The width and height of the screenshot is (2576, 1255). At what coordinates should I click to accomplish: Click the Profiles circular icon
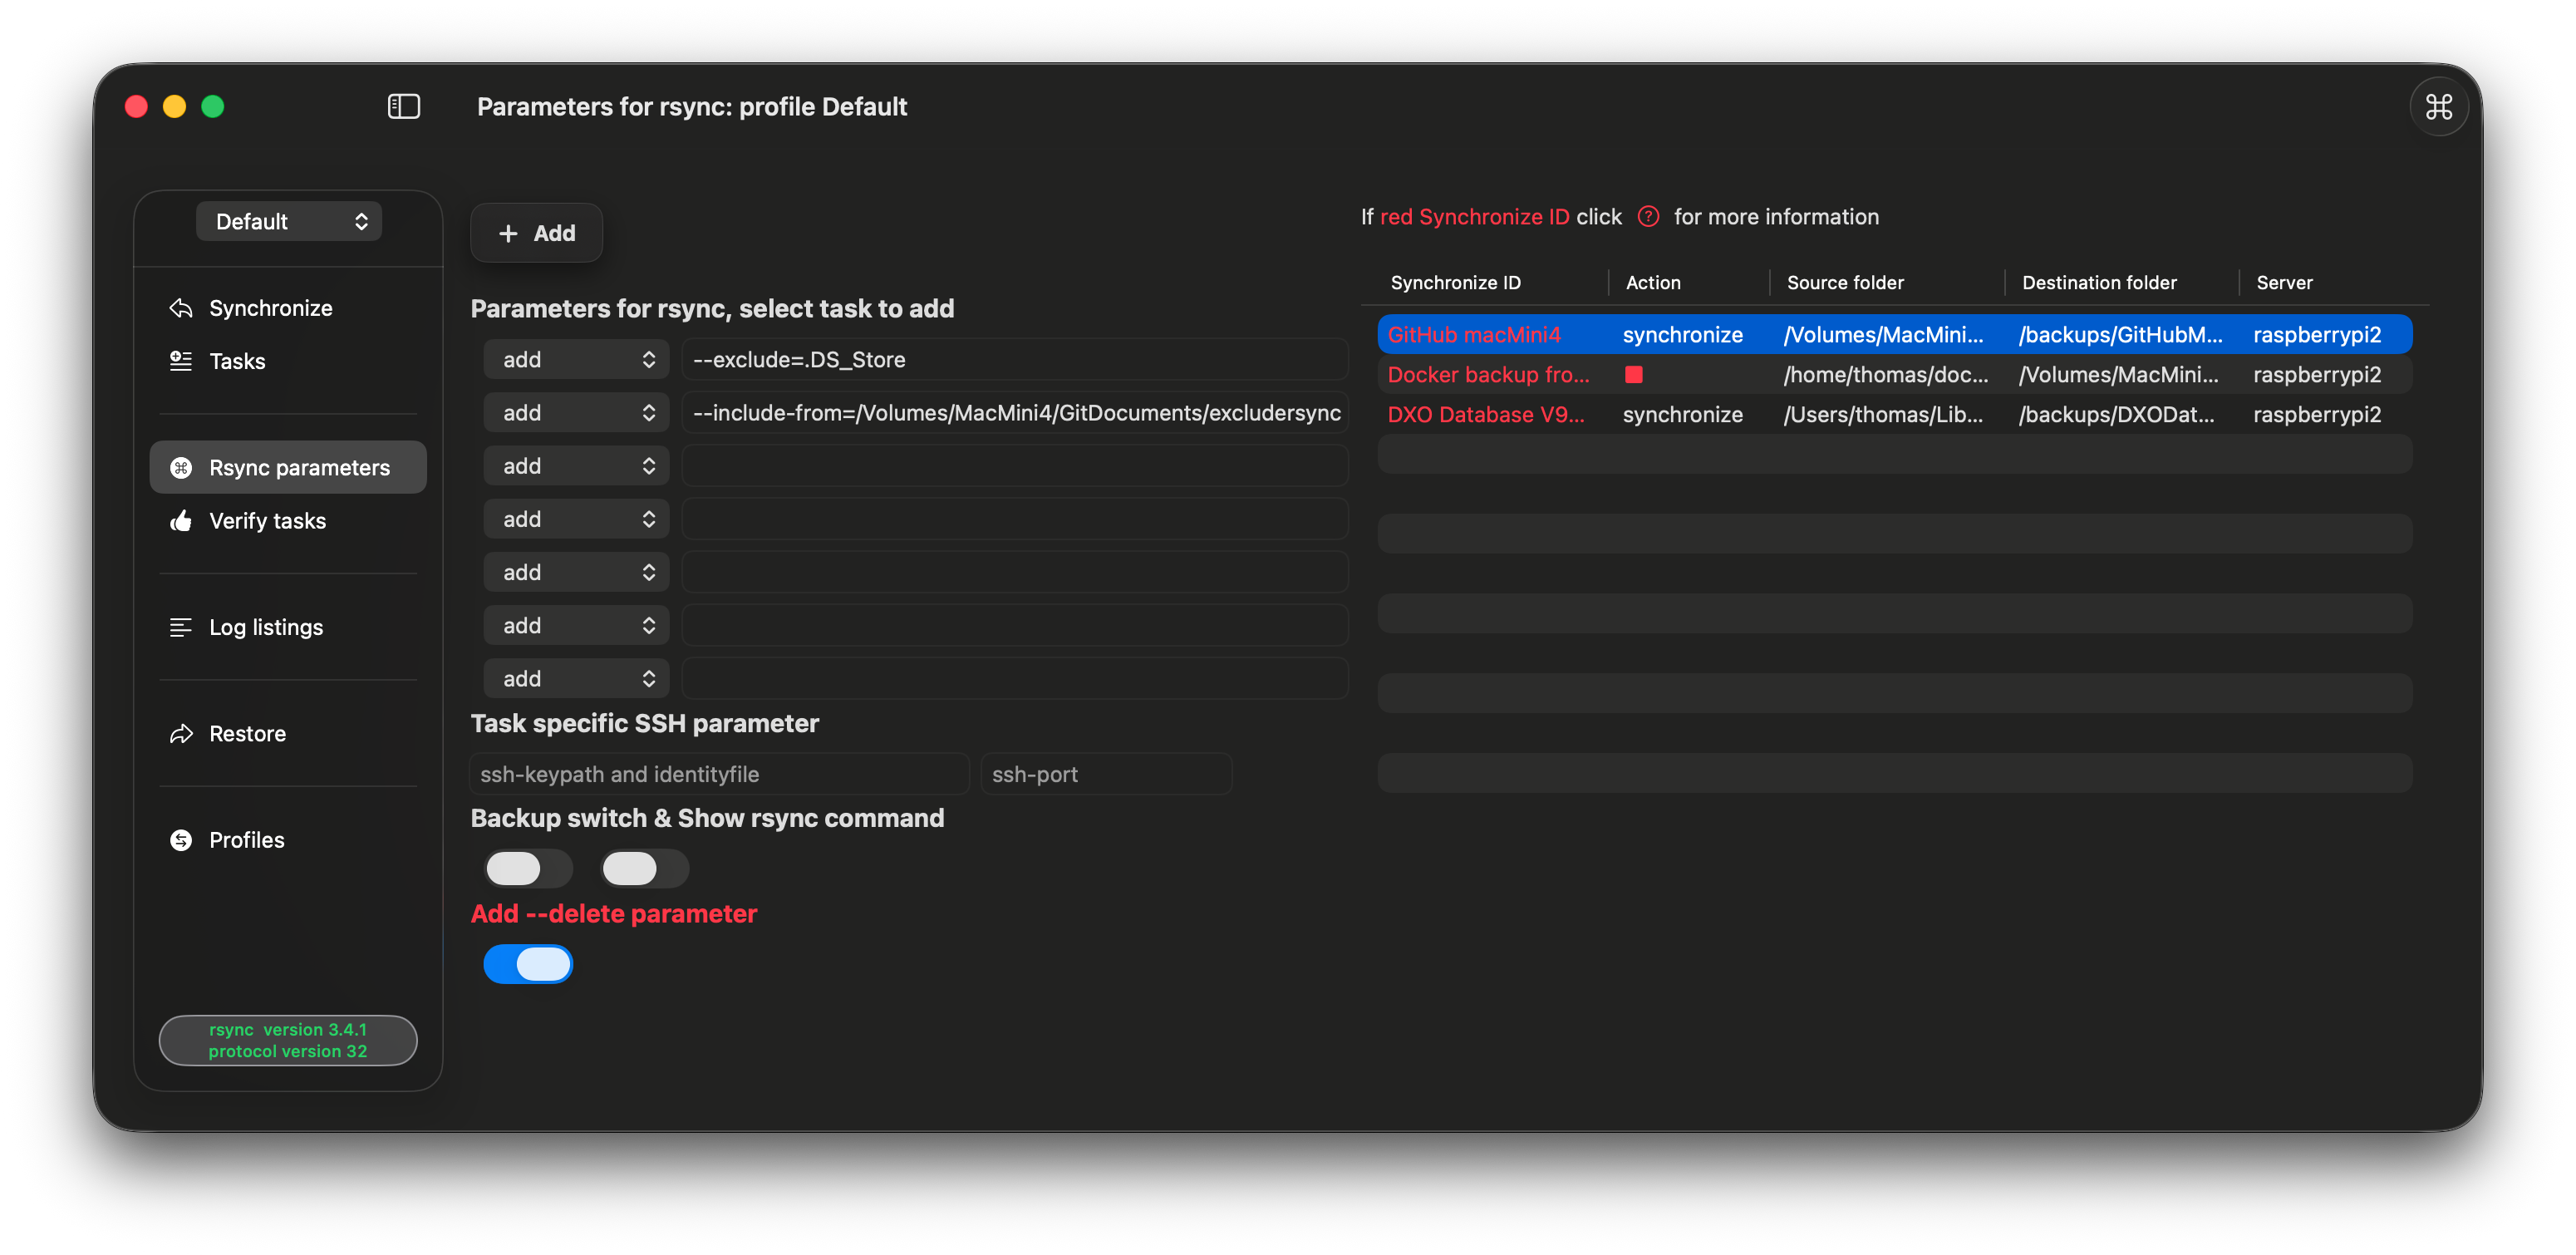pos(181,840)
